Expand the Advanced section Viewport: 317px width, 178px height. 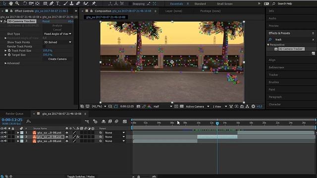pos(5,63)
